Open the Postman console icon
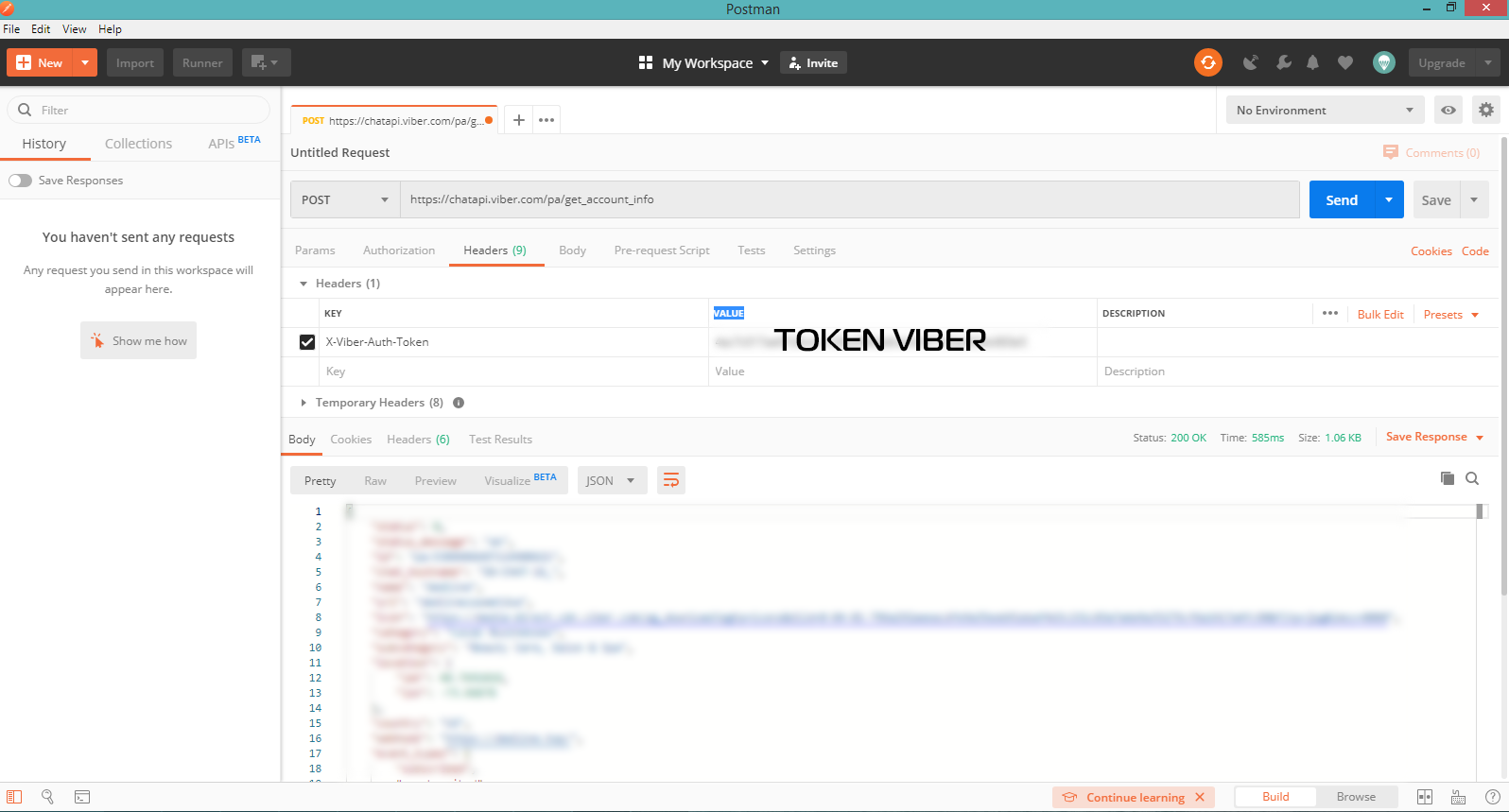Image resolution: width=1509 pixels, height=812 pixels. [82, 797]
